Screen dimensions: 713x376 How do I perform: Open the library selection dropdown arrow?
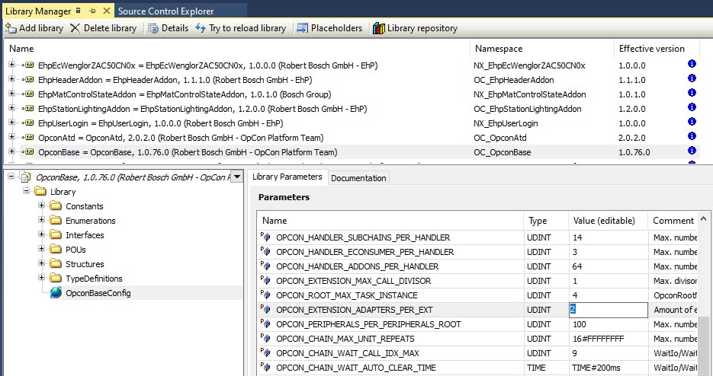(237, 177)
